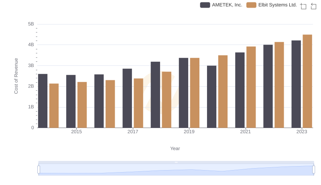Click the 2021 x-axis label
Image resolution: width=321 pixels, height=185 pixels.
246,132
